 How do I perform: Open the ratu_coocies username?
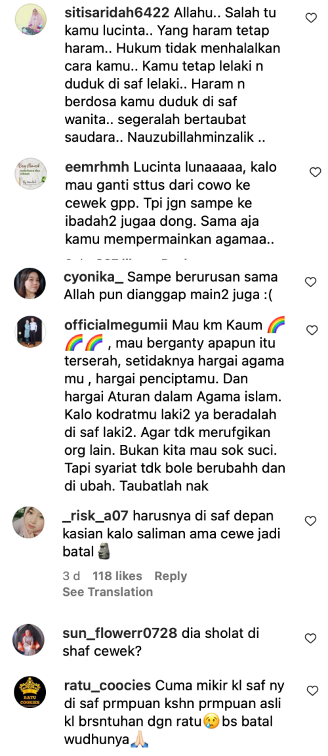pyautogui.click(x=107, y=686)
